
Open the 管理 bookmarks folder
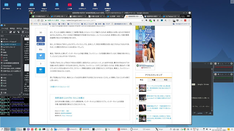(x=98, y=24)
